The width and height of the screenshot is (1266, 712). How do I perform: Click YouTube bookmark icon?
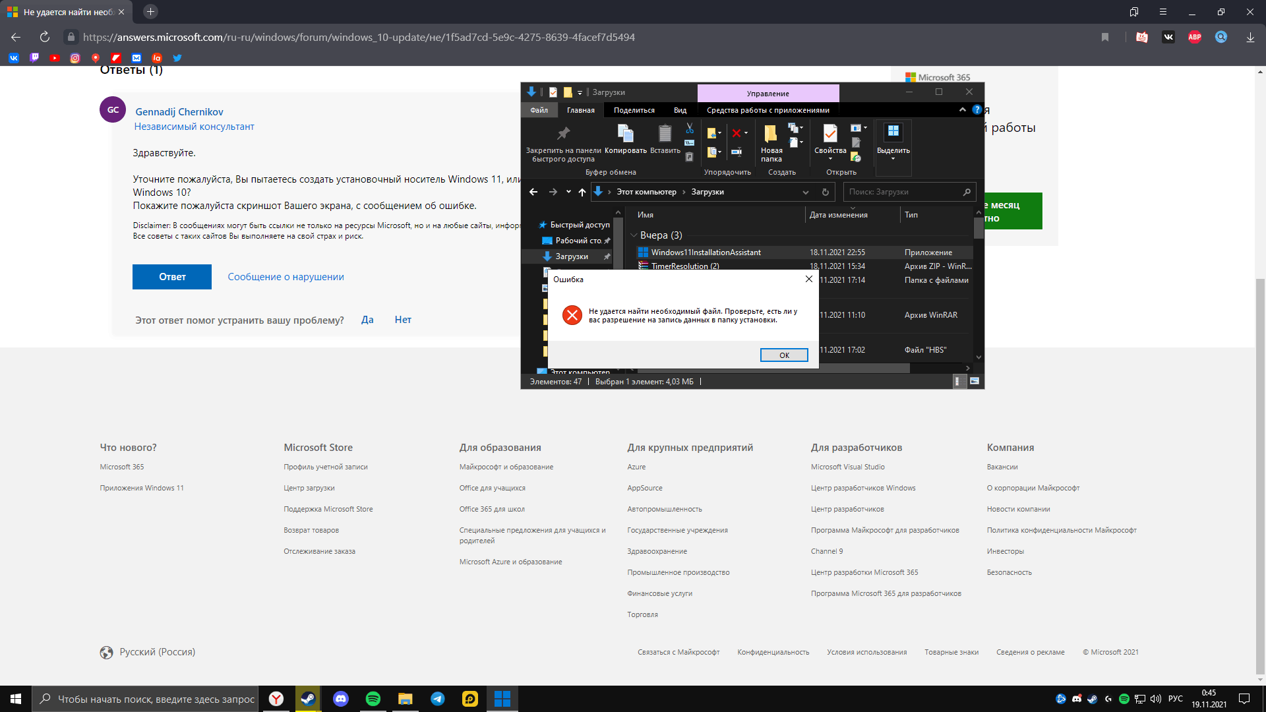[55, 58]
